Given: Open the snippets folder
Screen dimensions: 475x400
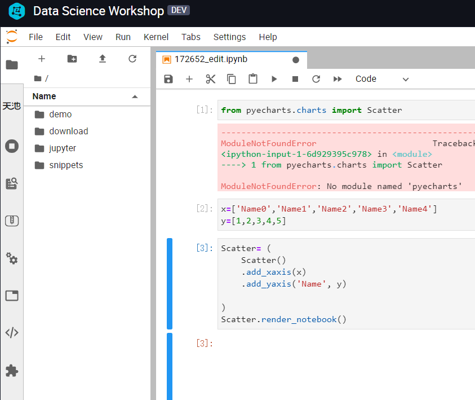Looking at the screenshot, I should click(87, 165).
